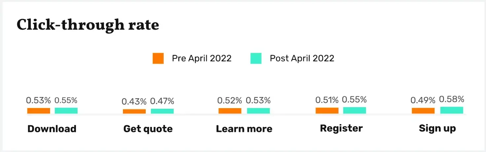This screenshot has width=486, height=152.
Task: Select the orange Sign up bar
Action: click(x=423, y=111)
